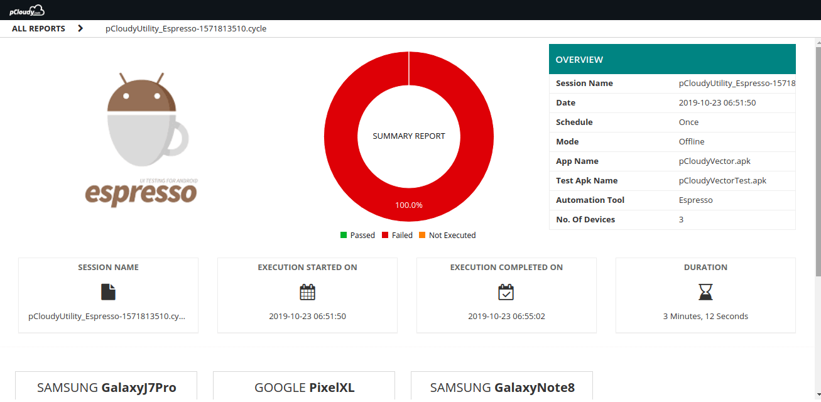Click the Automation Tool row label

[590, 200]
